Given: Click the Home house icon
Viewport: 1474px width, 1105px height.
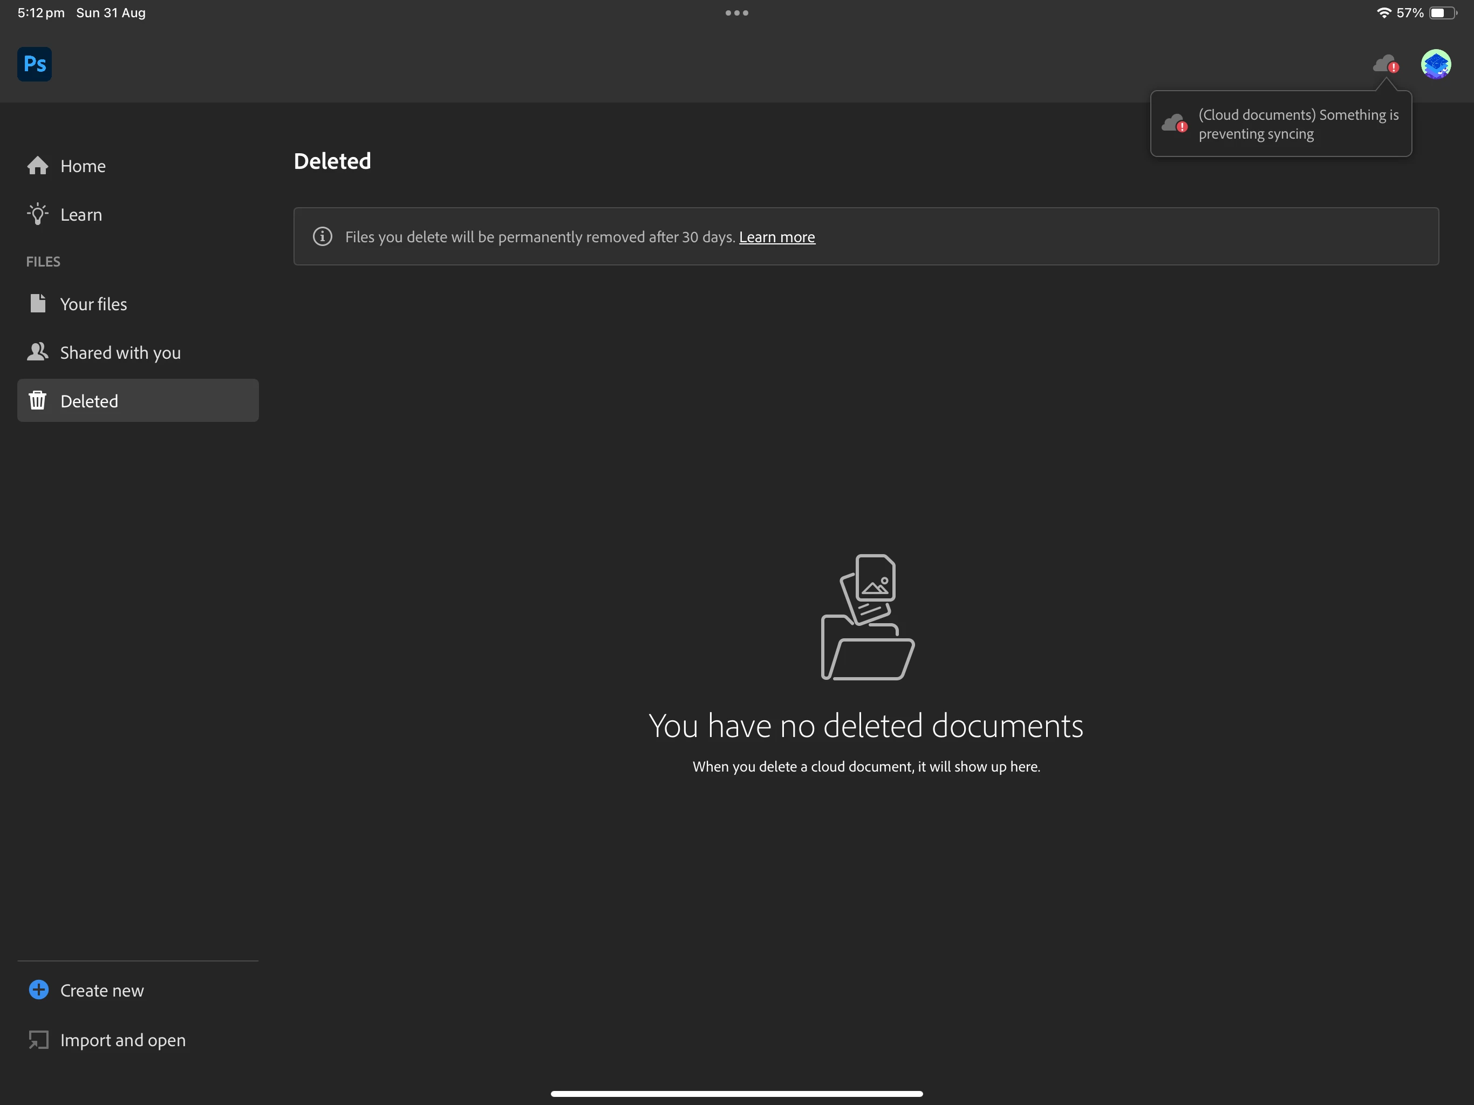Looking at the screenshot, I should pyautogui.click(x=38, y=165).
